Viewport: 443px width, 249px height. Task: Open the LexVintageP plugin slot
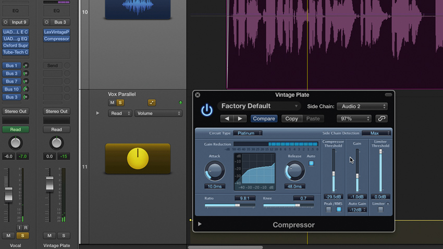[56, 32]
